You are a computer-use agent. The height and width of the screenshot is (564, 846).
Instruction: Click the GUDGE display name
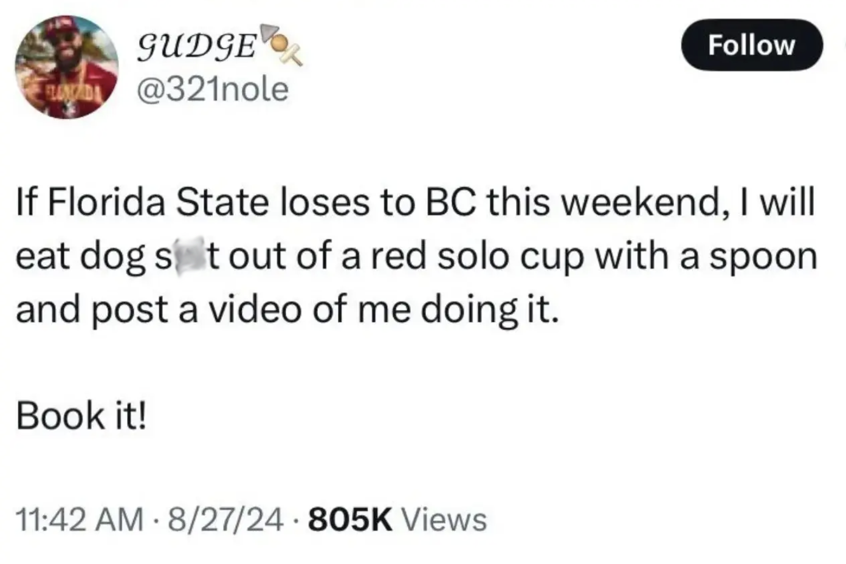tap(196, 48)
